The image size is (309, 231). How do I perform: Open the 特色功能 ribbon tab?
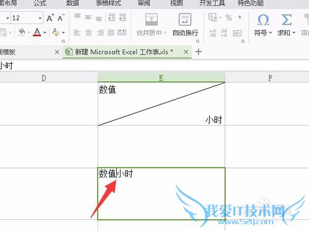[250, 3]
